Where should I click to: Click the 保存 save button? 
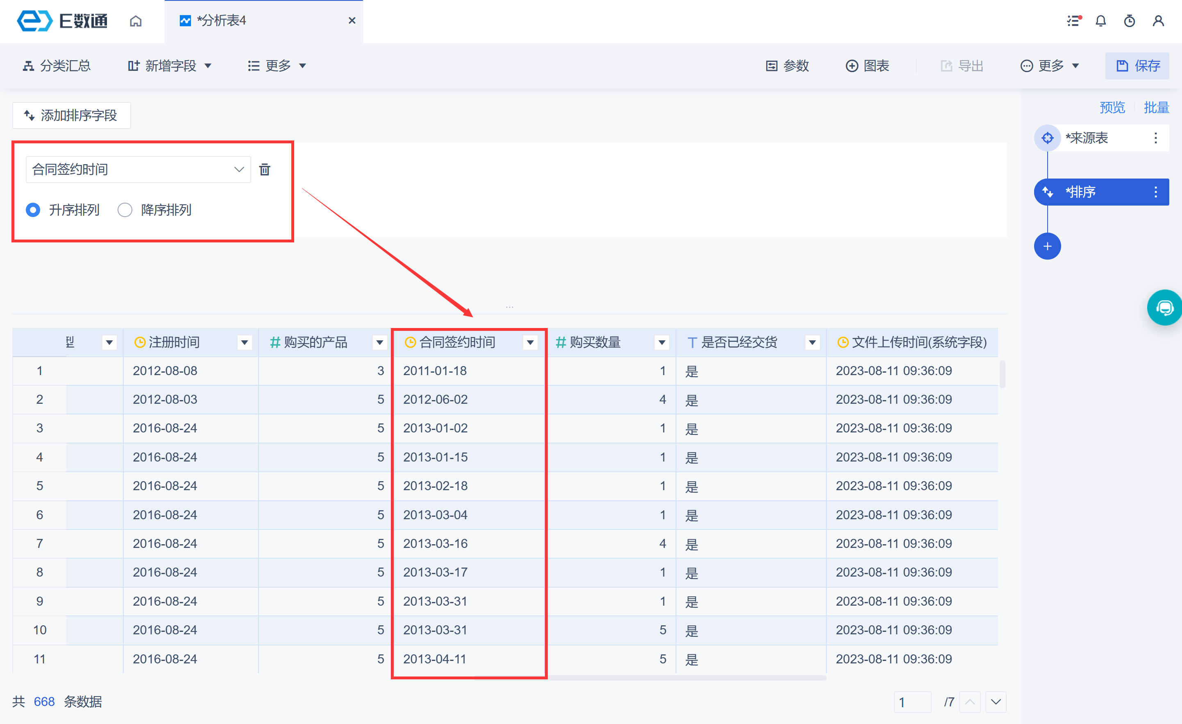click(1137, 66)
